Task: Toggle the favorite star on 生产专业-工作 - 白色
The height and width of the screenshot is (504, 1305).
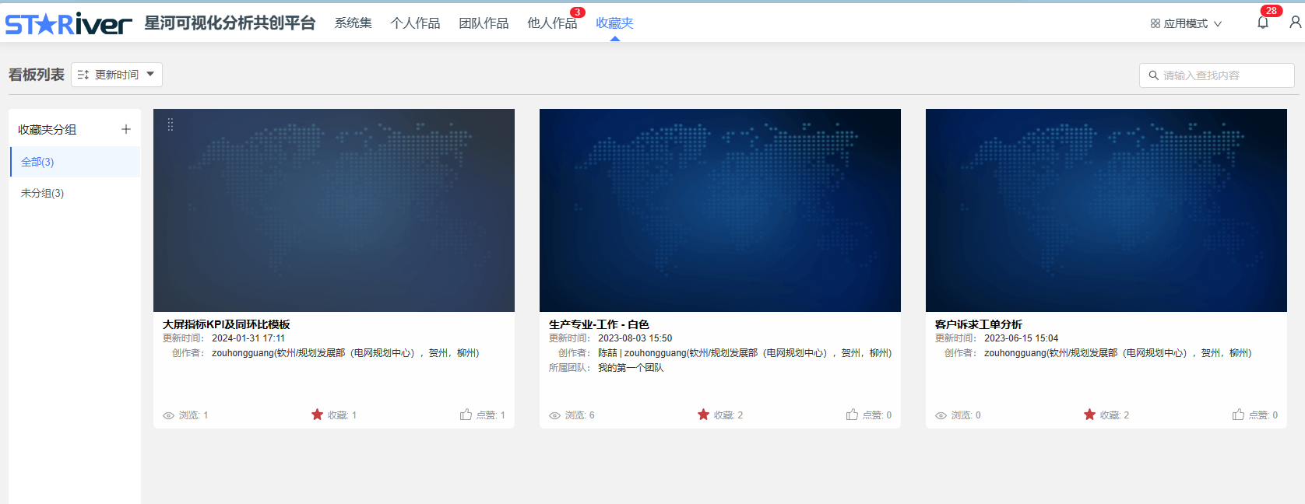Action: 703,415
